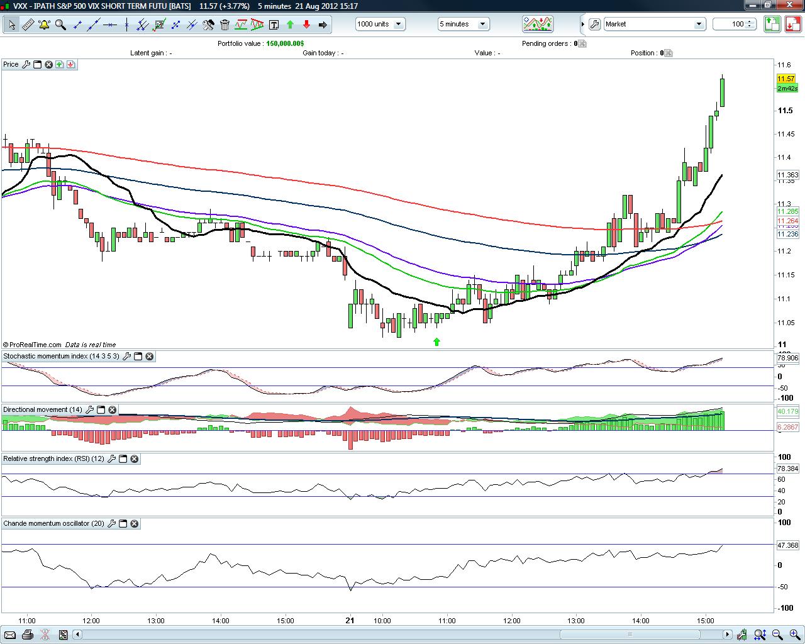Select the triangle pattern drawing tool

click(257, 25)
